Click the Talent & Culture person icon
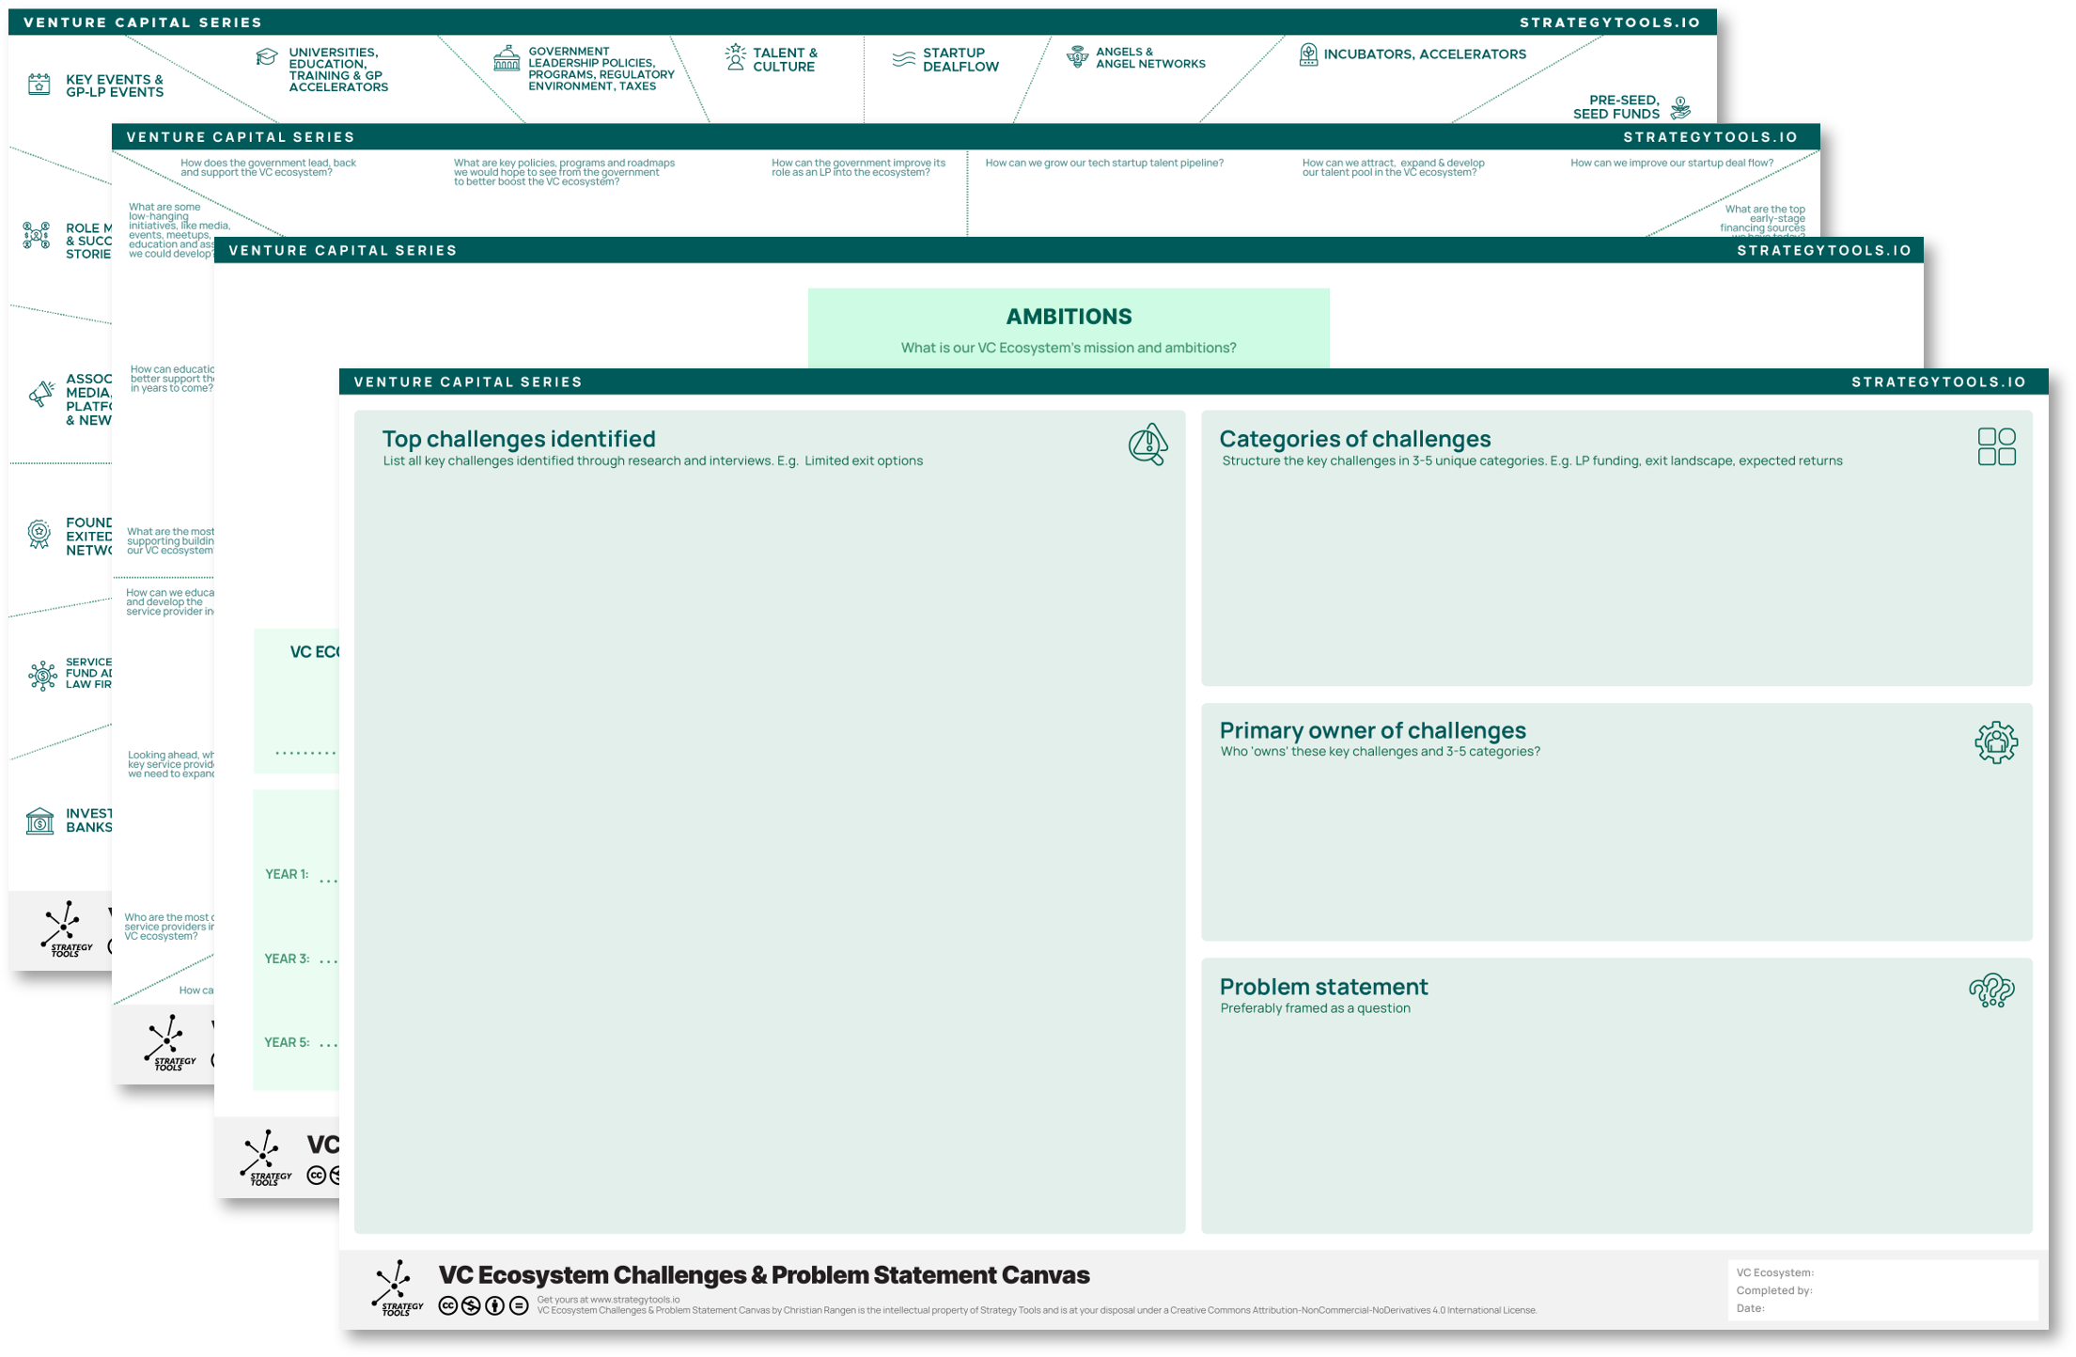Screen dimensions: 2076x1357 [x=735, y=57]
